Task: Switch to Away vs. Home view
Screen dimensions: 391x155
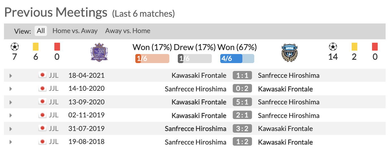Action: tap(128, 31)
